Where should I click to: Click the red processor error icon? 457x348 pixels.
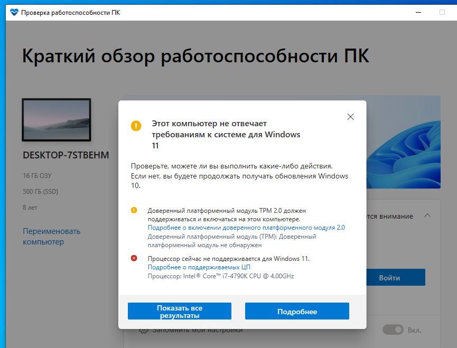tap(134, 258)
